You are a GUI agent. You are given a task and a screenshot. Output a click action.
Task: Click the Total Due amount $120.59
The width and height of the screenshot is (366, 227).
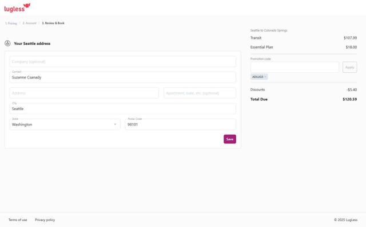click(x=349, y=99)
